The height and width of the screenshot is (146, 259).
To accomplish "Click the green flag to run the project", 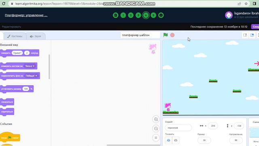I will (166, 35).
